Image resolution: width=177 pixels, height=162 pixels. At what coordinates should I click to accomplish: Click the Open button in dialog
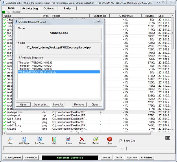coord(23,105)
